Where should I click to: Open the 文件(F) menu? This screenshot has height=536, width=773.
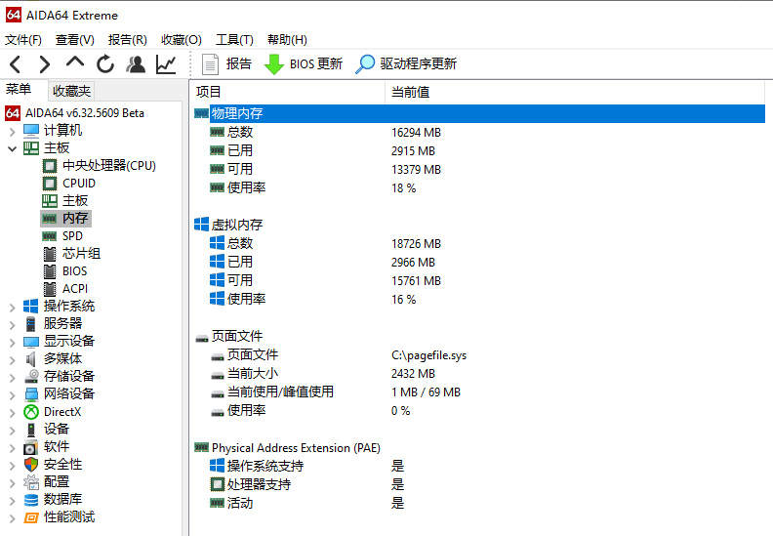click(23, 40)
